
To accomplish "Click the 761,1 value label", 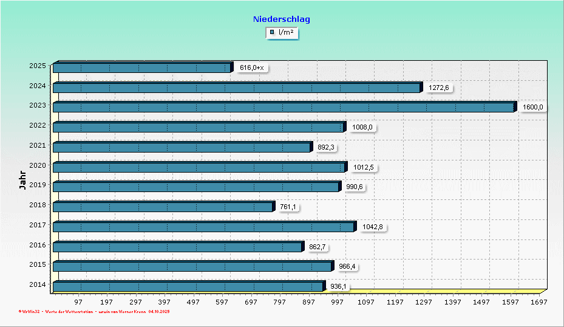I will 290,207.
